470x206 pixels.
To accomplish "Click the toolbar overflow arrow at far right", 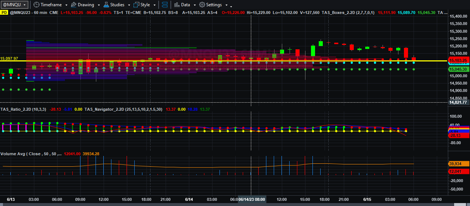I will coord(231,6).
